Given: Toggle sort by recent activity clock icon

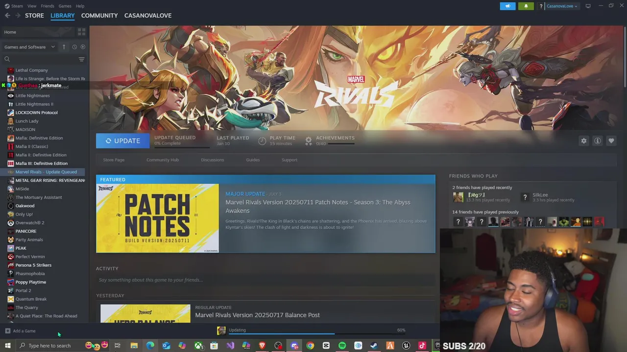Looking at the screenshot, I should click(74, 47).
